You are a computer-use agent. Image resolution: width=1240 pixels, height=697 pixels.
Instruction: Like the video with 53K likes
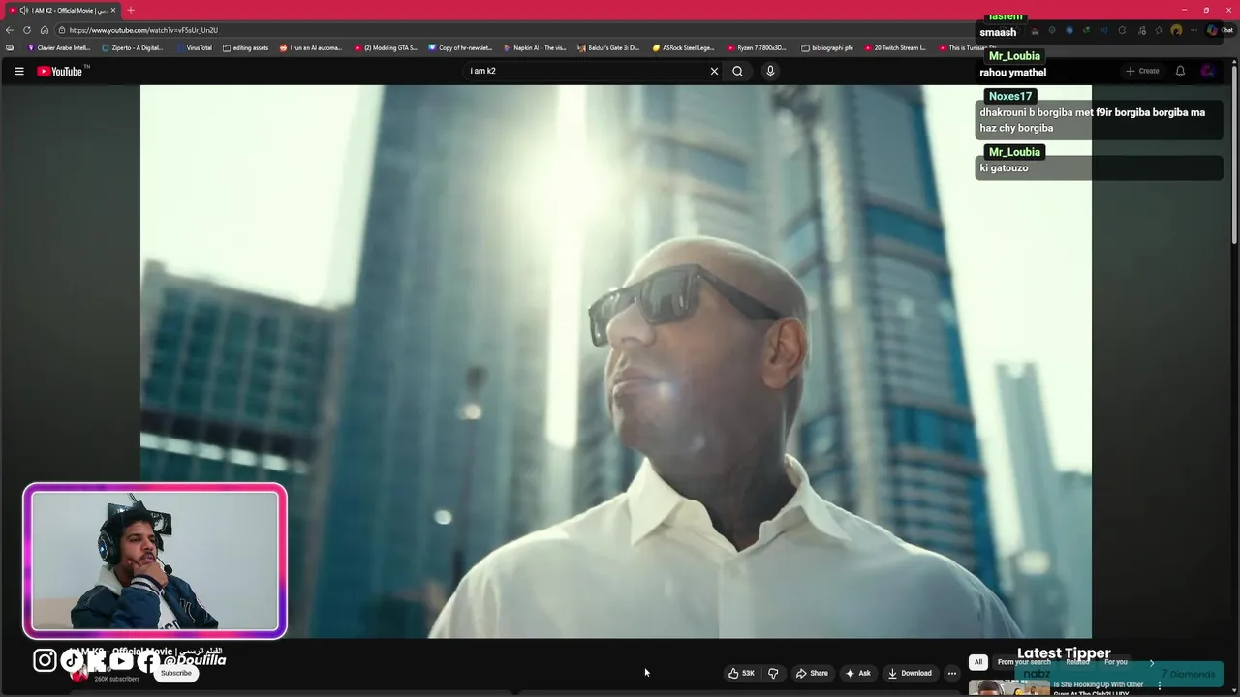click(x=741, y=673)
